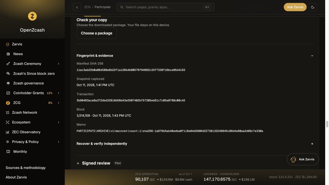Expand the Coinholder Grants submenu chevron
The height and width of the screenshot is (185, 329).
tap(59, 93)
